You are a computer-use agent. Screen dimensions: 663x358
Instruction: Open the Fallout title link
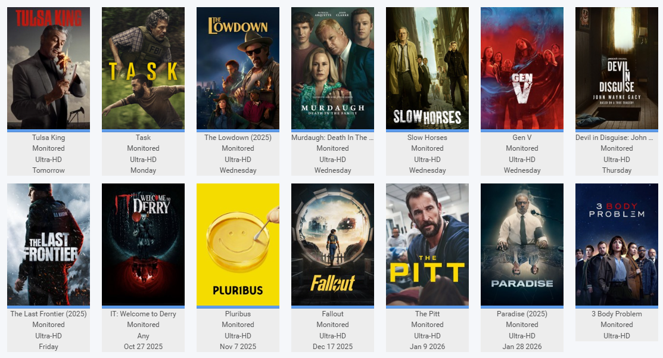[x=333, y=313]
